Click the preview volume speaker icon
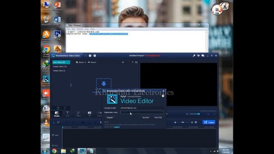 tap(187, 114)
